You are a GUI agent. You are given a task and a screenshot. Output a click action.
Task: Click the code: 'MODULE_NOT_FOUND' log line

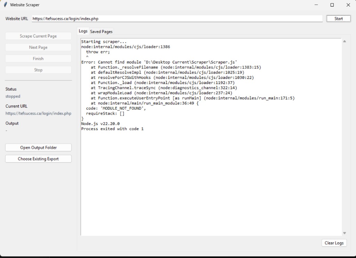116,108
